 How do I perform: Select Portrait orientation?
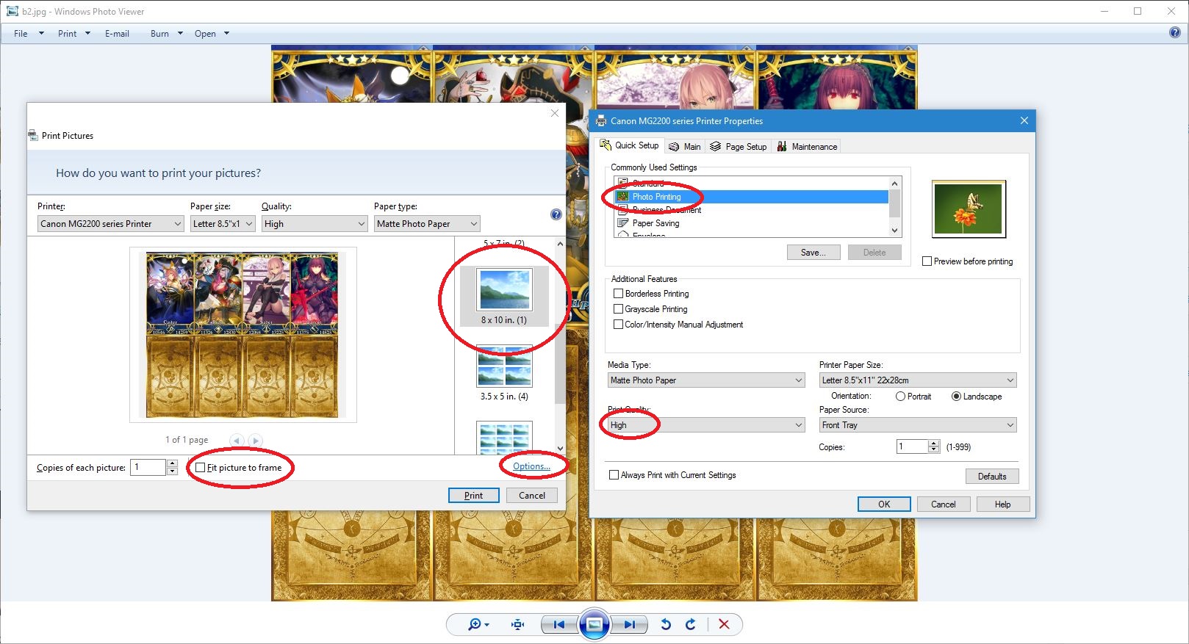pos(901,397)
